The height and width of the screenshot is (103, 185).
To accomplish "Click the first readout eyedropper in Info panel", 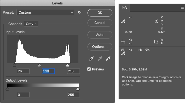I will [x=123, y=21].
